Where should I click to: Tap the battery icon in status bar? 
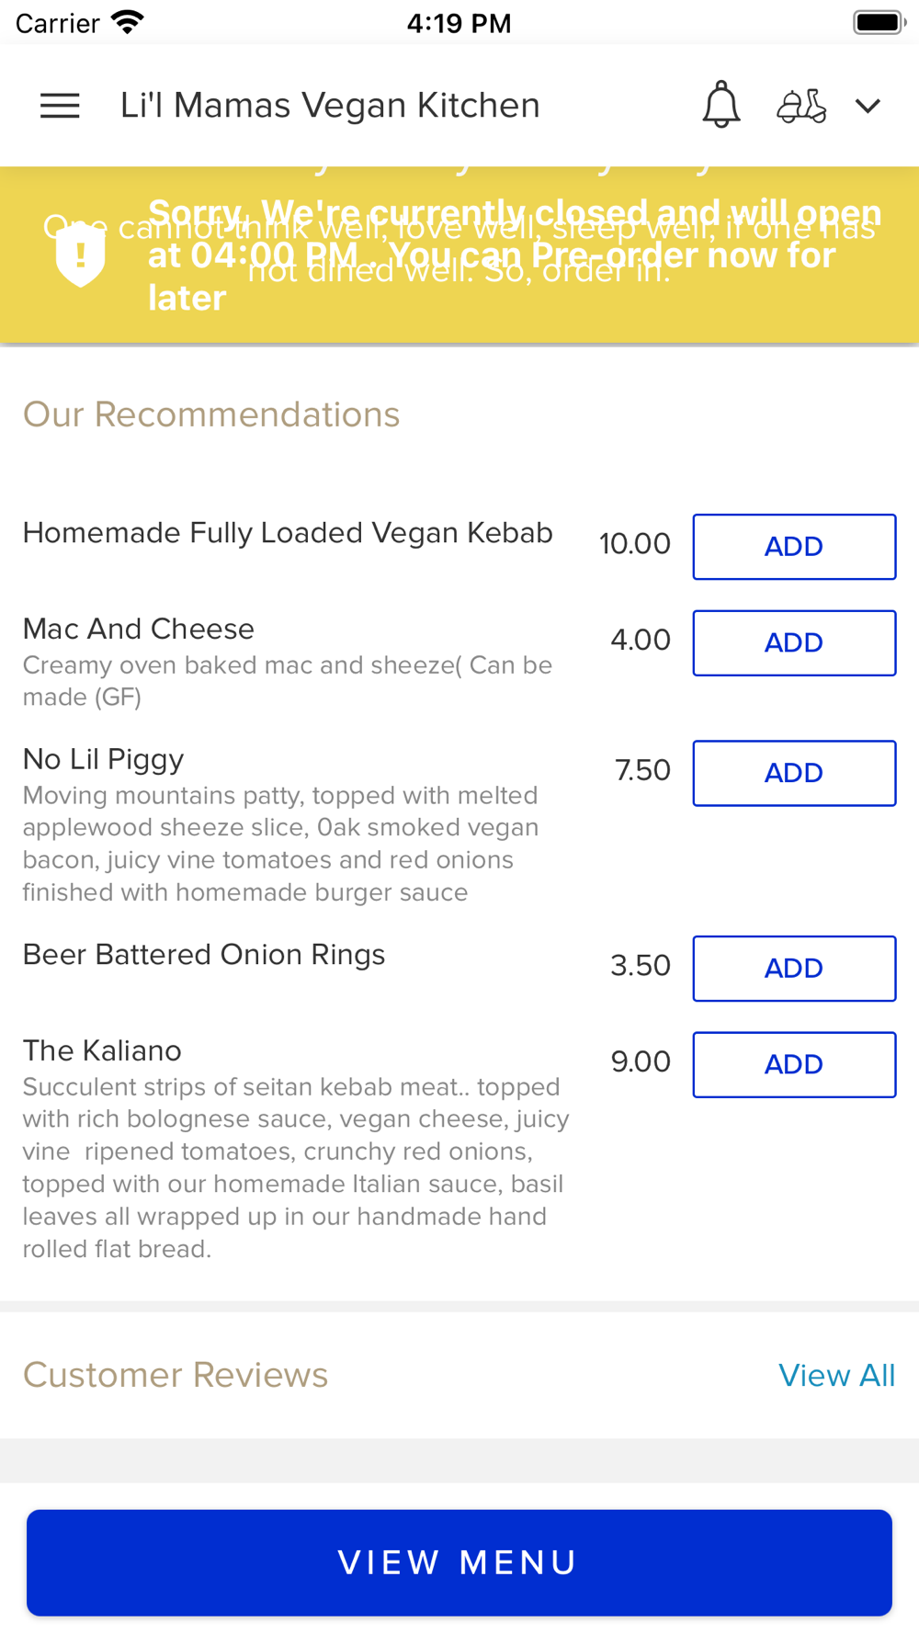click(x=879, y=22)
